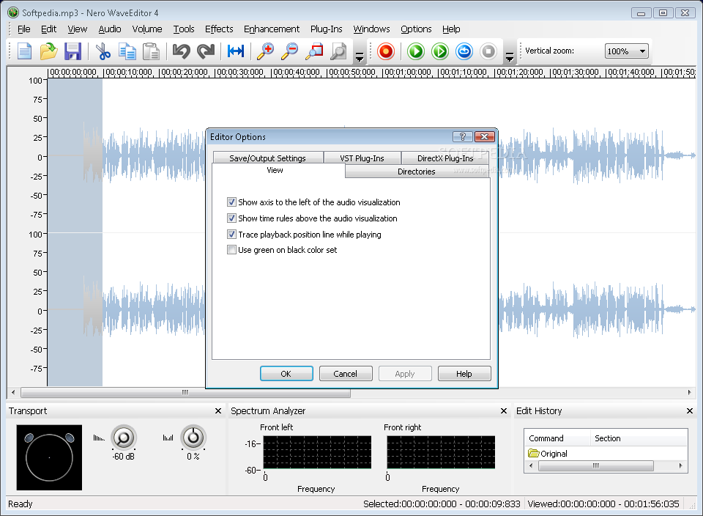
Task: Play selection with second green play button
Action: [x=440, y=51]
